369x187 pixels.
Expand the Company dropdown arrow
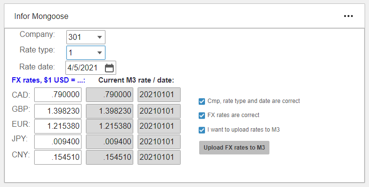coord(100,37)
